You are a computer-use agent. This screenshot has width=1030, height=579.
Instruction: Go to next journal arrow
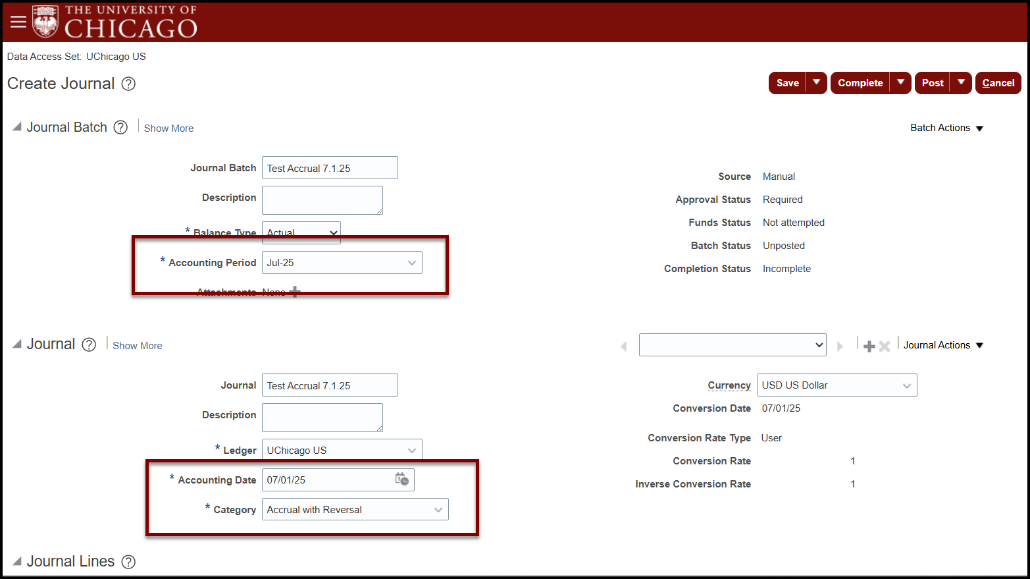tap(840, 346)
